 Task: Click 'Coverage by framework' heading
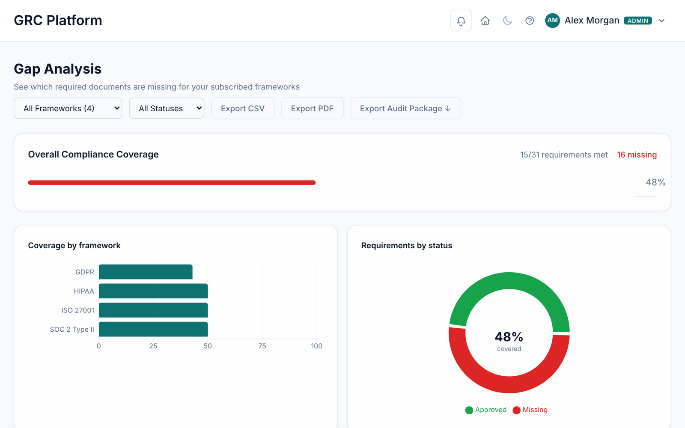74,245
